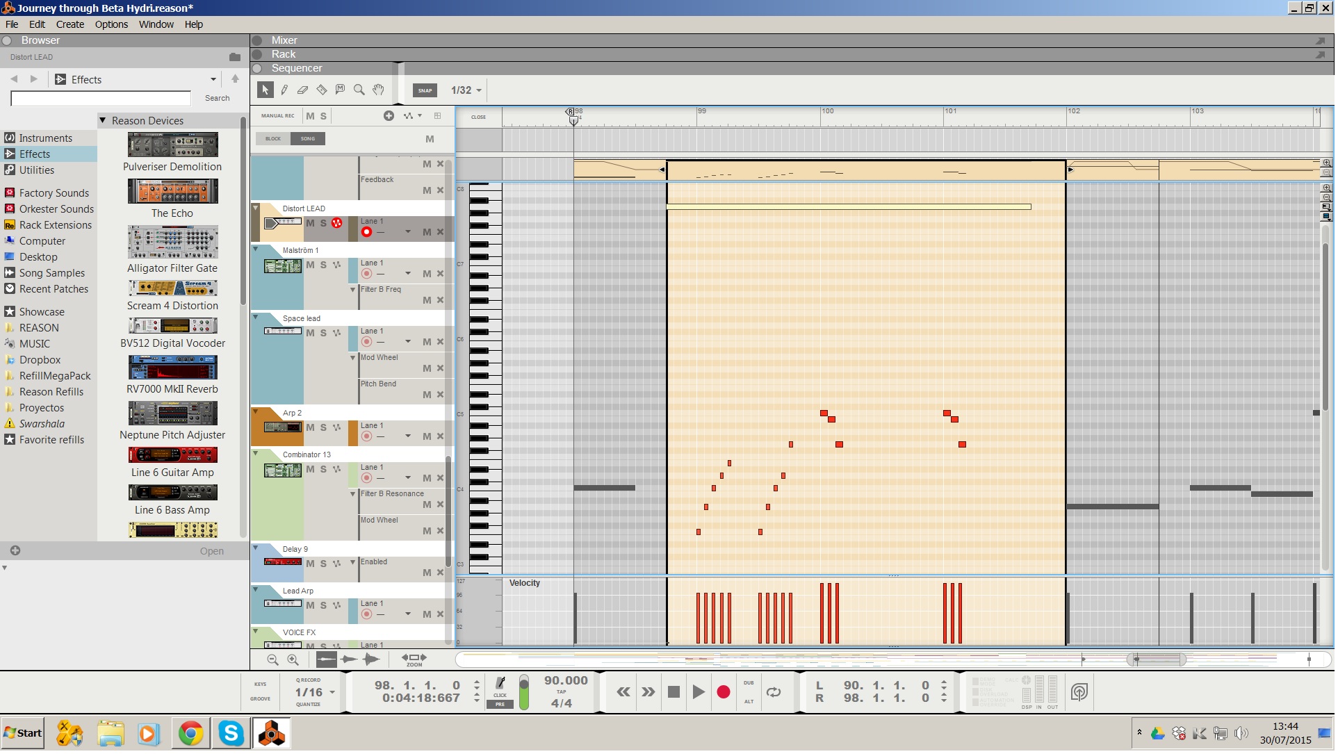
Task: Select The Echo device thumbnail
Action: tap(173, 191)
